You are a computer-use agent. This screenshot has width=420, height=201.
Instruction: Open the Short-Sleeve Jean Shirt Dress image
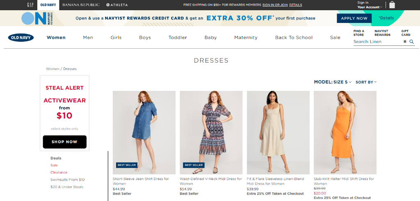[144, 133]
